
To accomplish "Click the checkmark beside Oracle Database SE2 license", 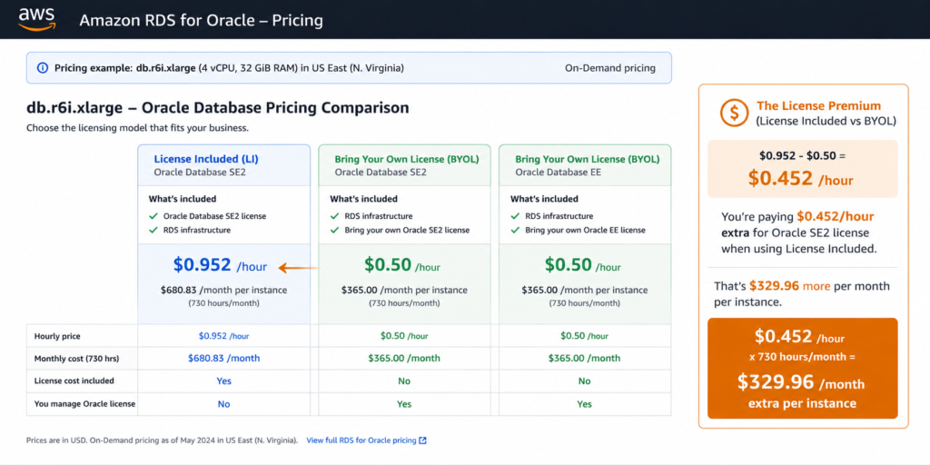I will [x=153, y=216].
